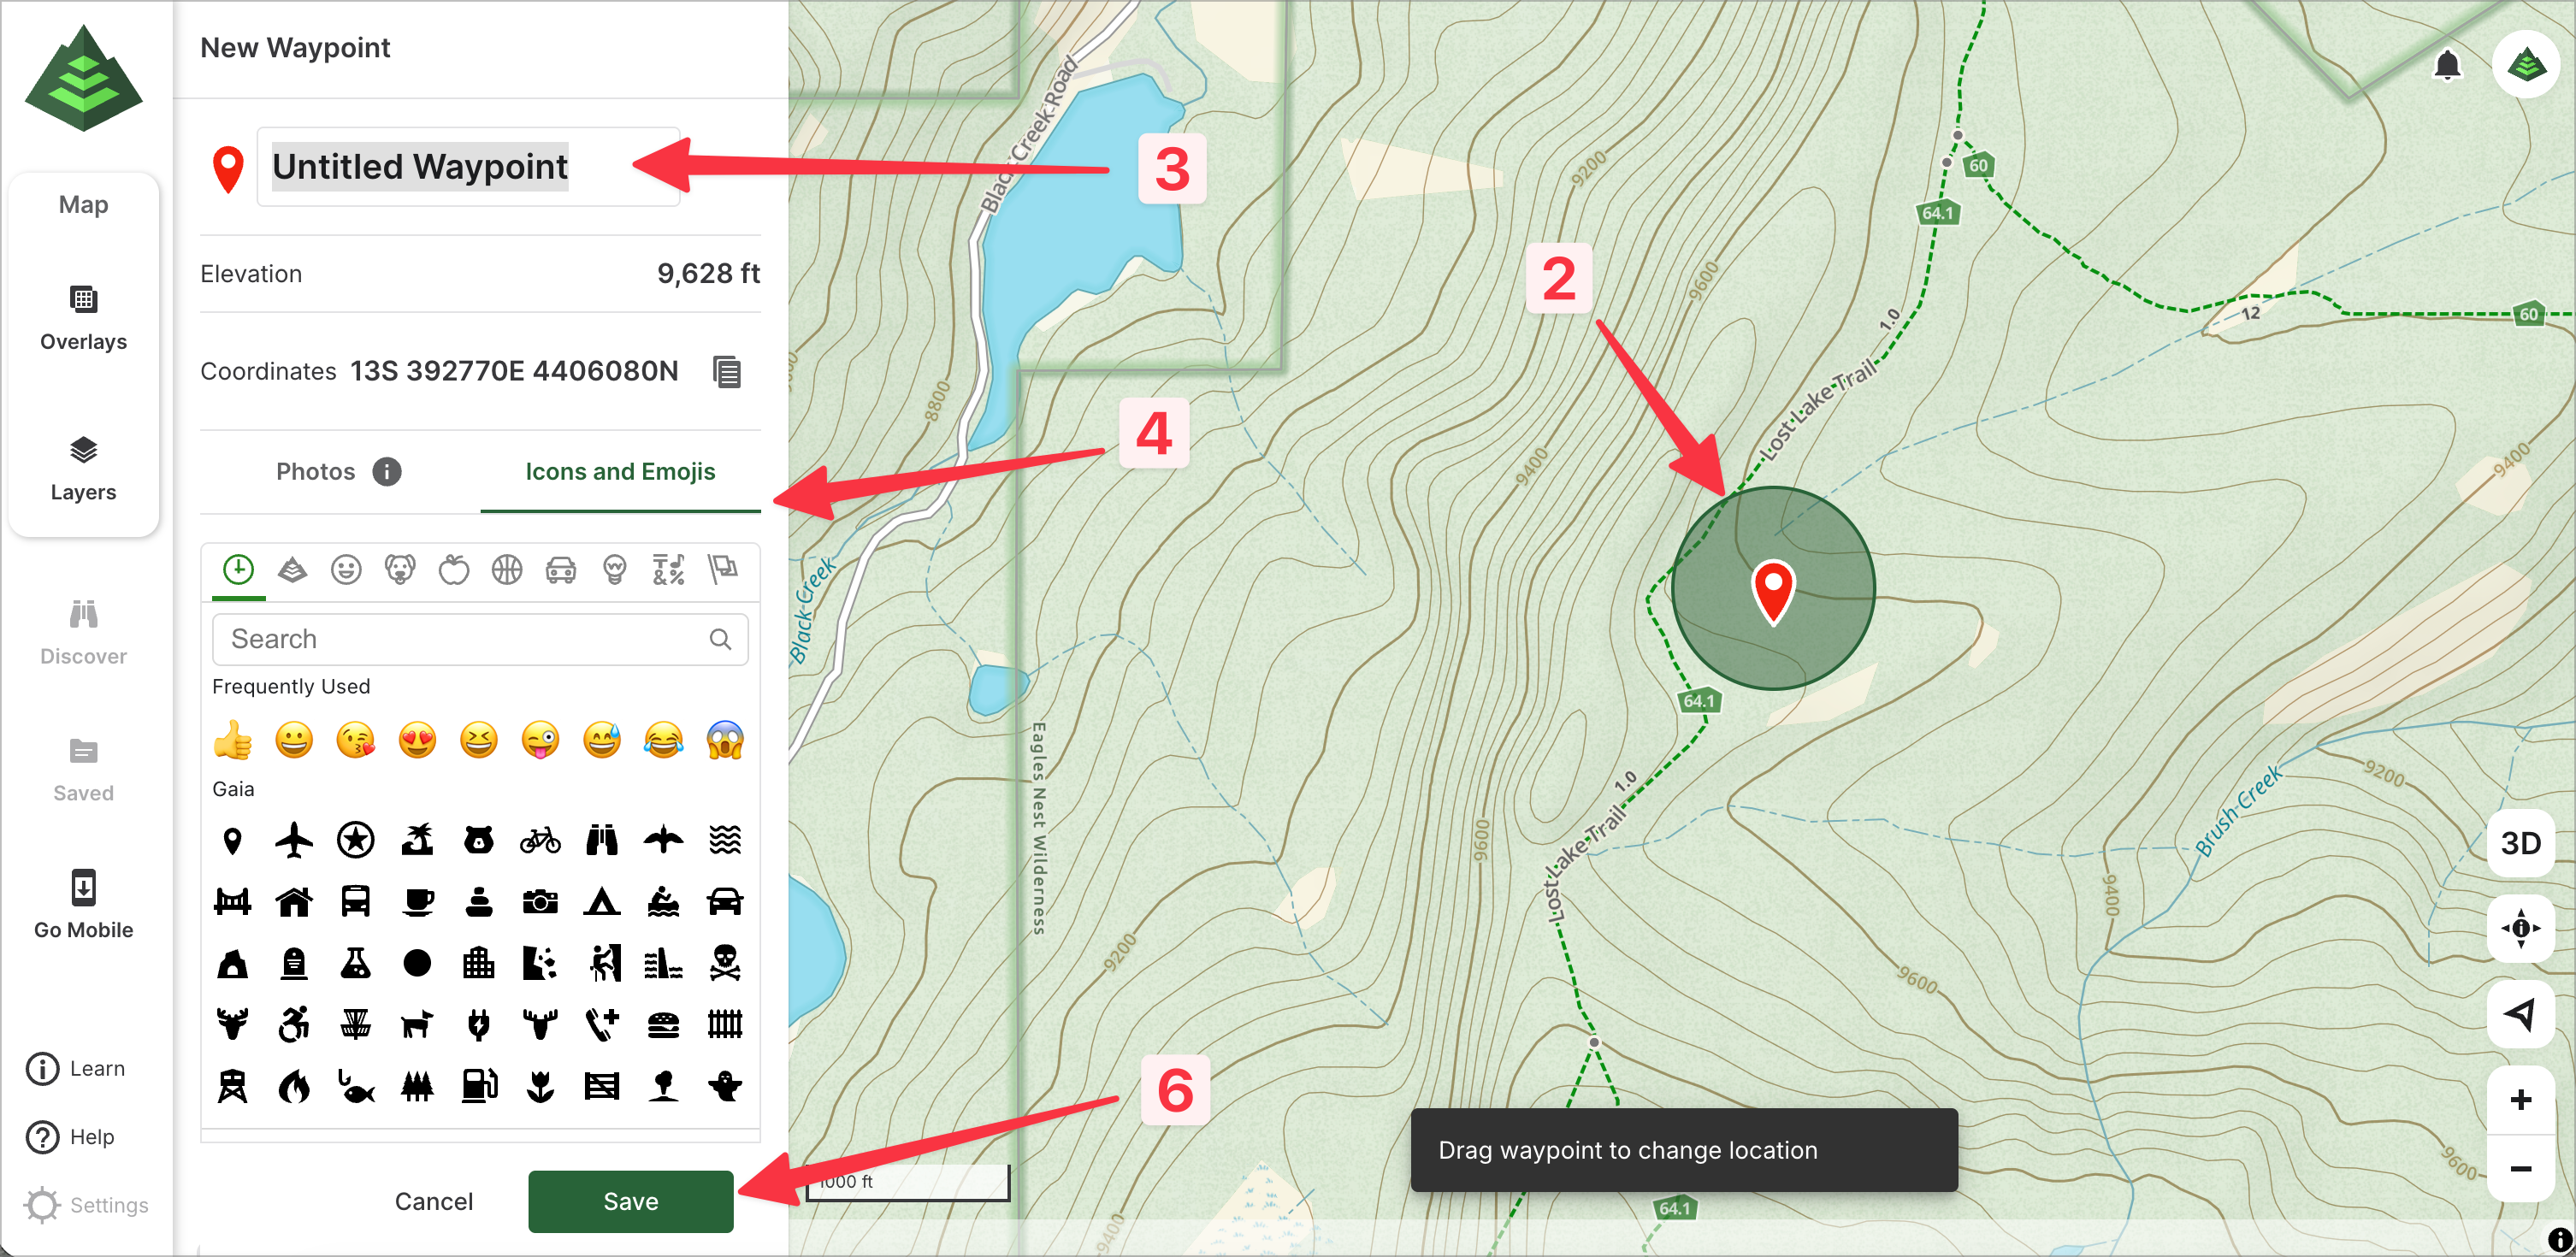Toggle the 3D map view

click(2520, 843)
